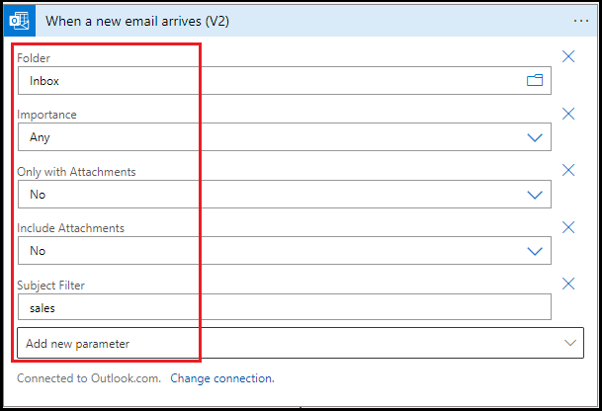The image size is (602, 411).
Task: Remove the Include Attachments parameter with X
Action: 568,227
